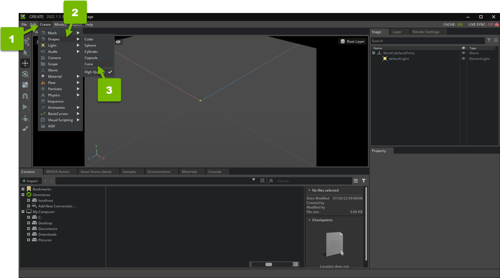Collapse the World (defaultPrim) tree node
The image size is (500, 278).
[374, 53]
